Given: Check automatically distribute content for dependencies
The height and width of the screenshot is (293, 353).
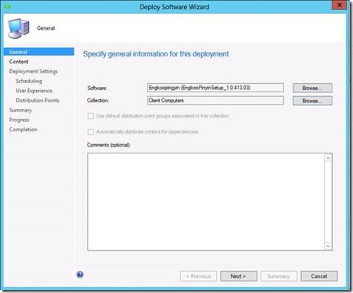Looking at the screenshot, I should (91, 132).
